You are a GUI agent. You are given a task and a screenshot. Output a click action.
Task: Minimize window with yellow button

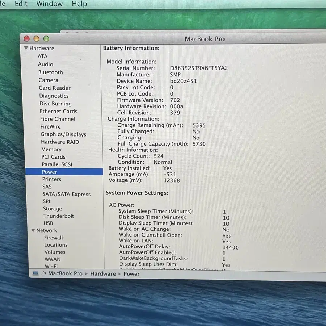(36, 39)
